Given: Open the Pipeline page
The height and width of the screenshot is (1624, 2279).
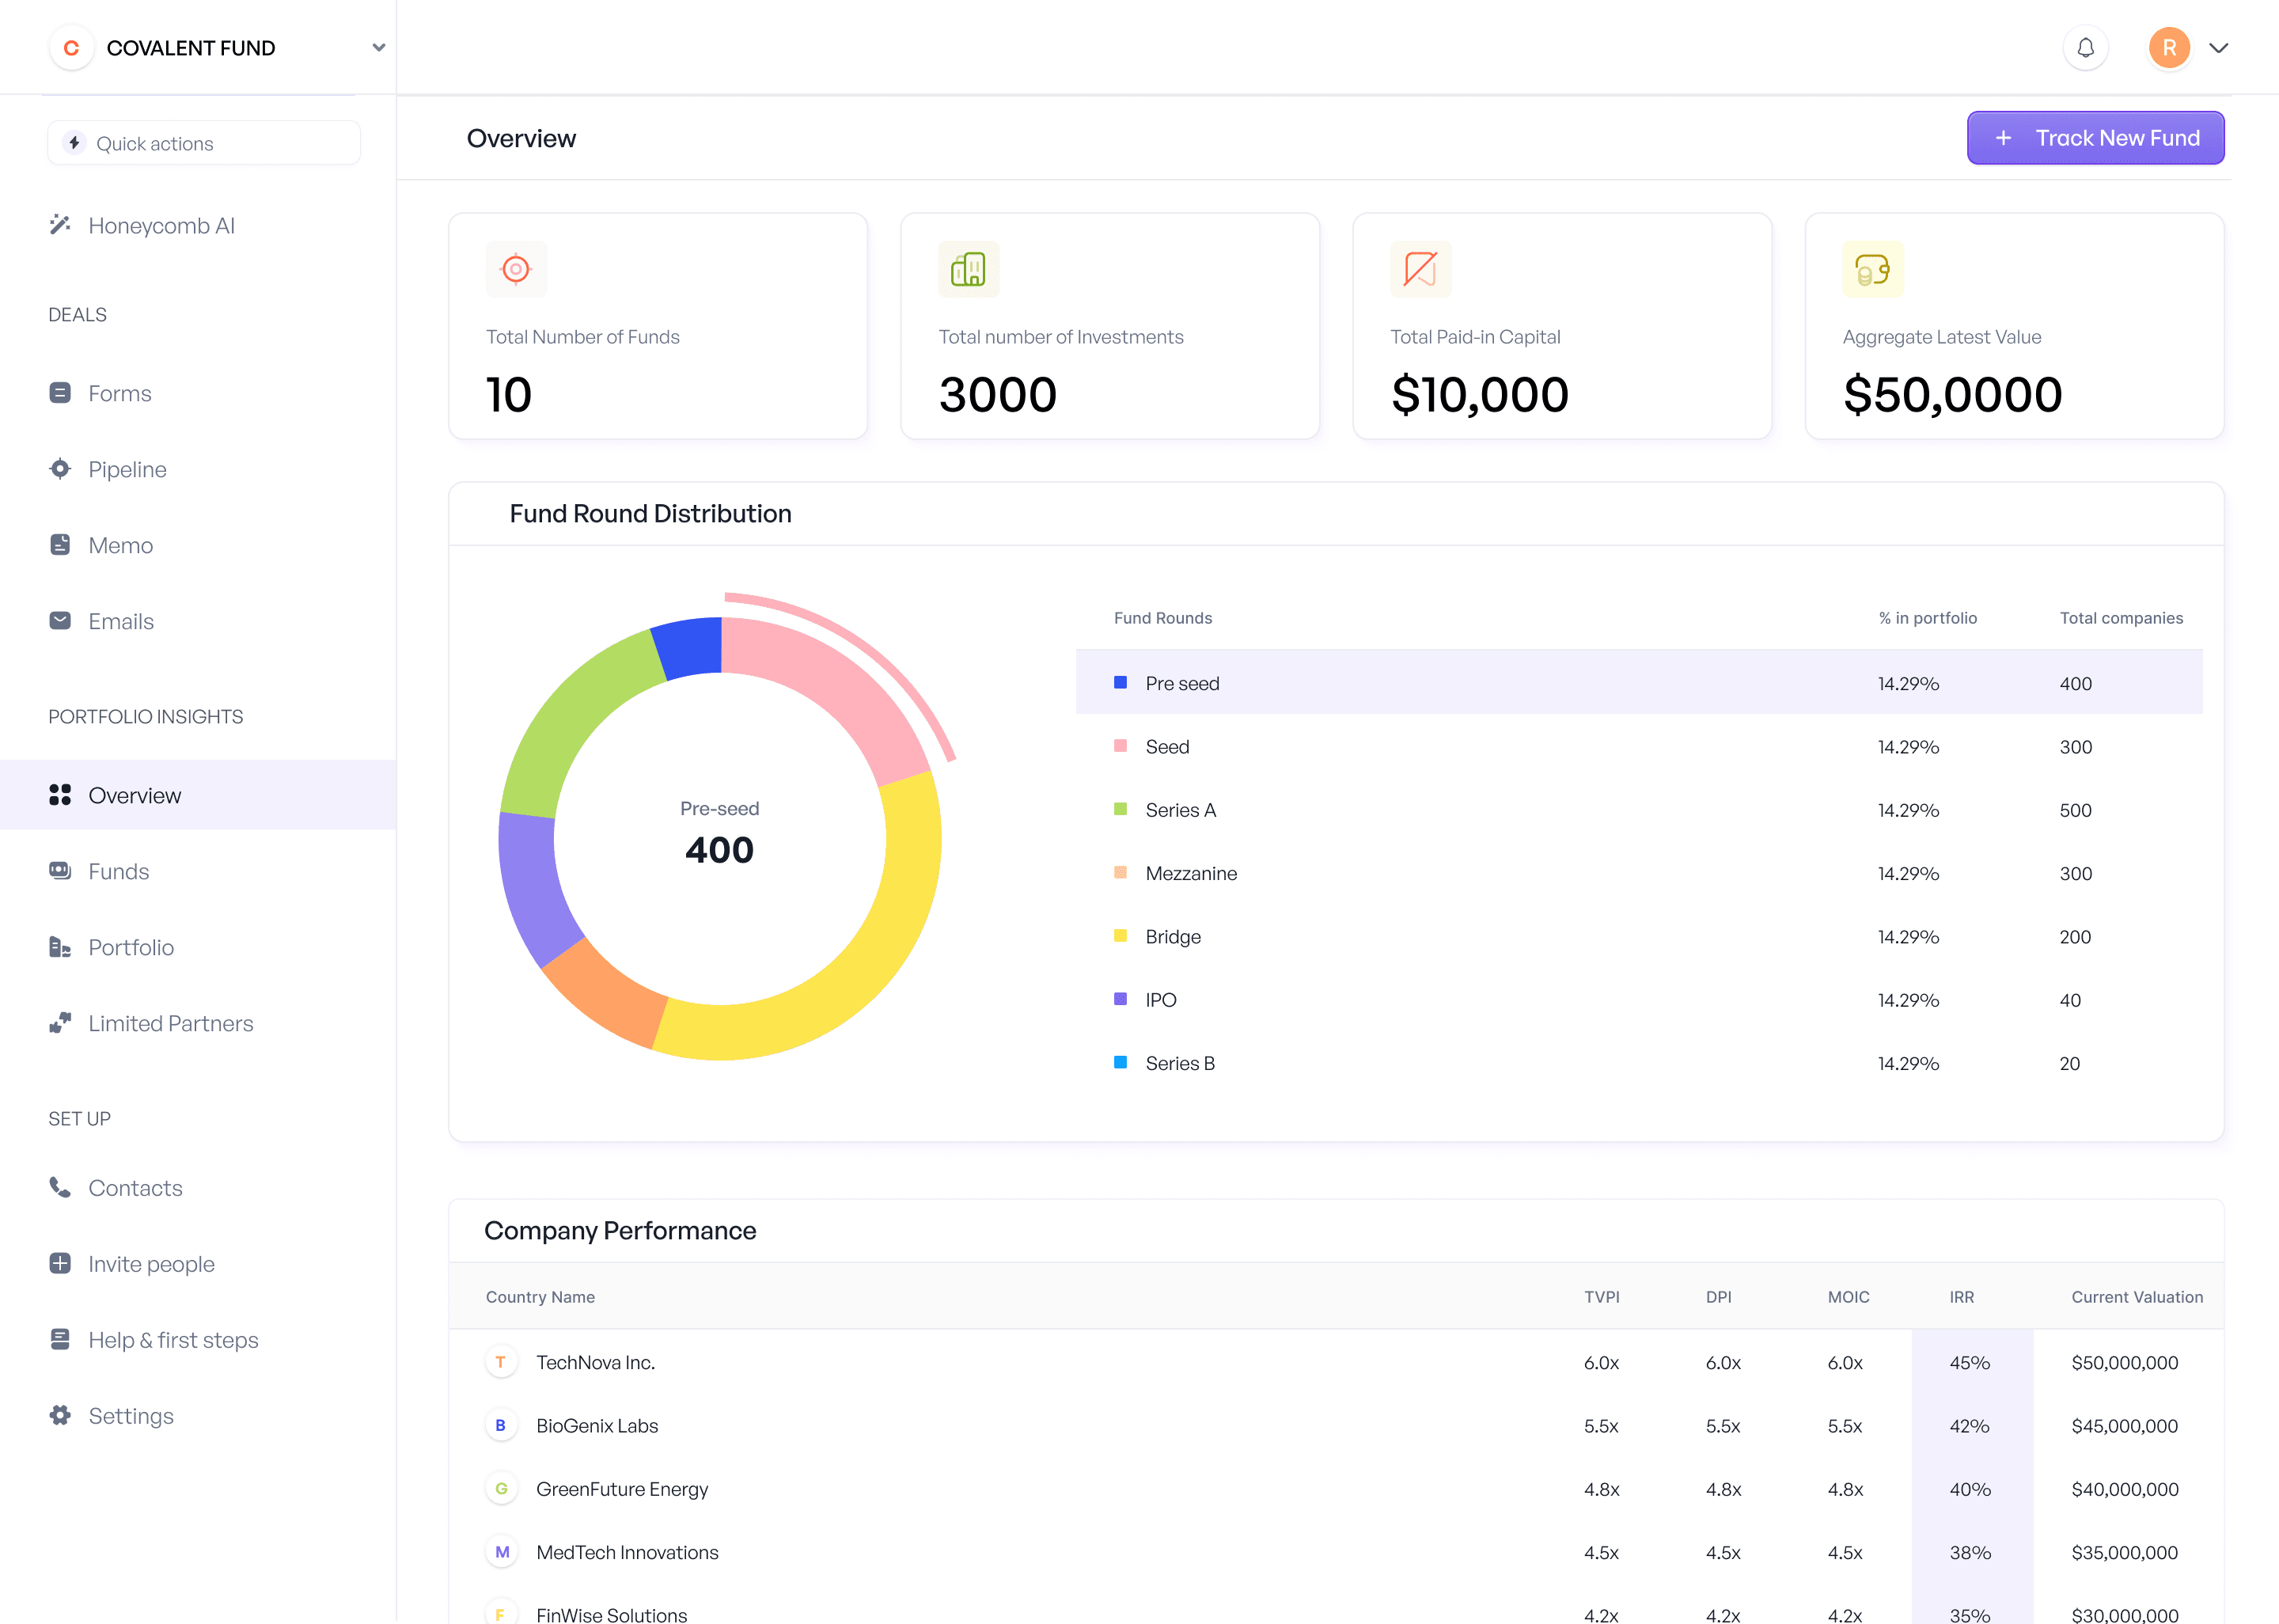Looking at the screenshot, I should pyautogui.click(x=127, y=470).
